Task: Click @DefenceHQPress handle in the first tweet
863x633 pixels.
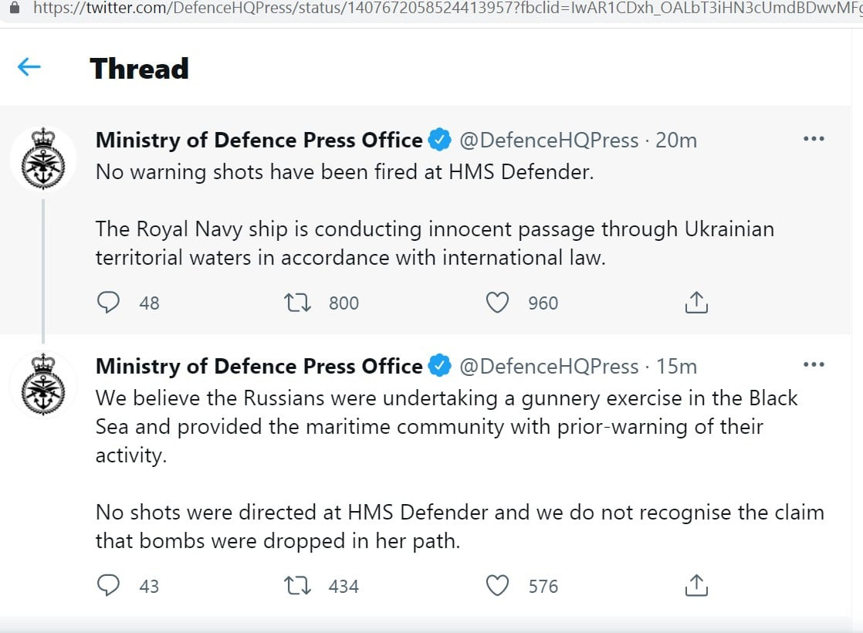Action: [x=549, y=140]
